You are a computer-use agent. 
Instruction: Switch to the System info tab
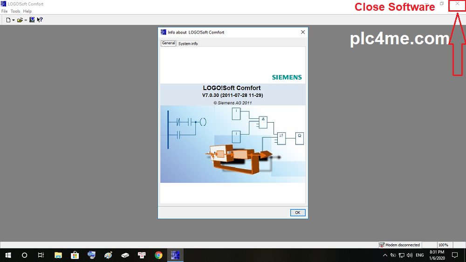tap(188, 43)
